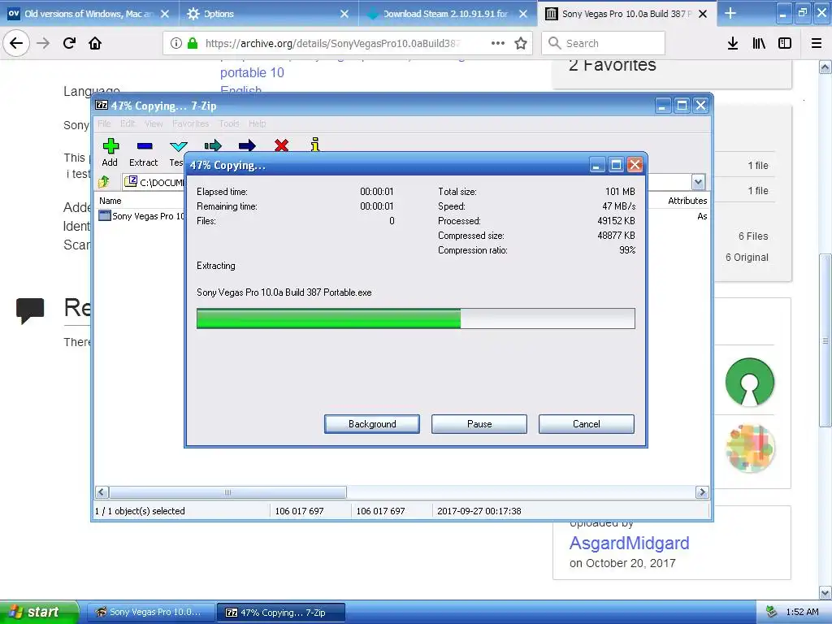The width and height of the screenshot is (832, 624).
Task: Toggle the Firefox sidebar icon
Action: tap(785, 43)
